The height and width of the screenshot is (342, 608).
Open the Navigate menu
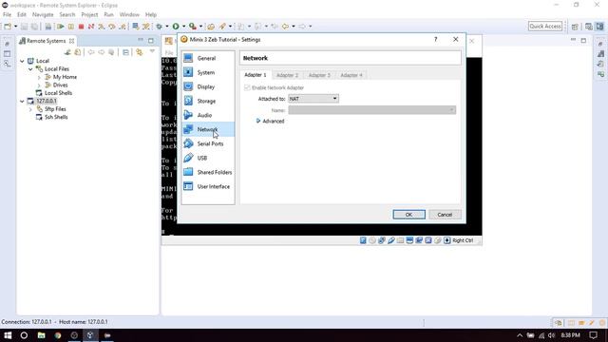coord(43,15)
